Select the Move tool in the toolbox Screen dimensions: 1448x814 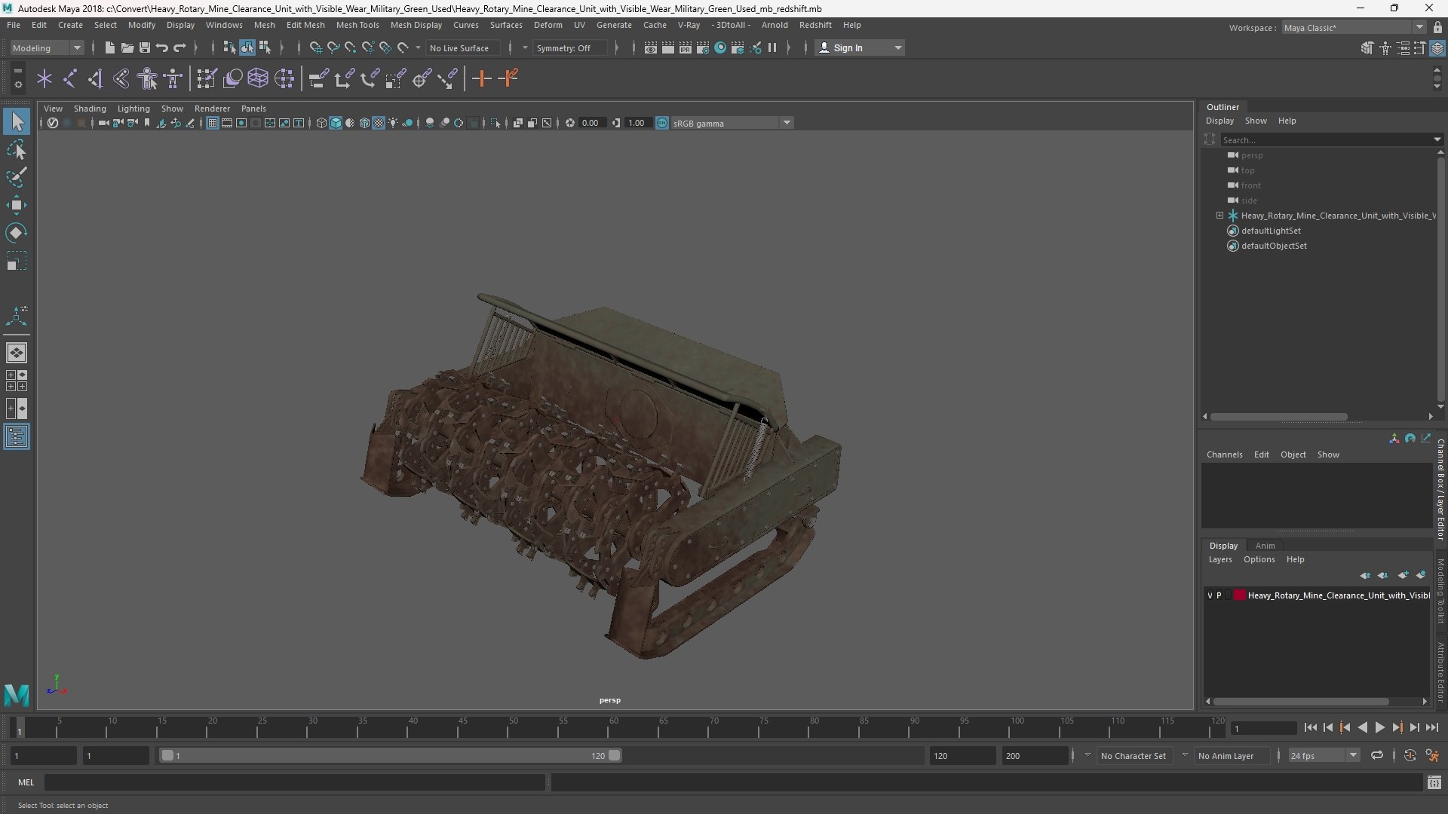(x=16, y=205)
